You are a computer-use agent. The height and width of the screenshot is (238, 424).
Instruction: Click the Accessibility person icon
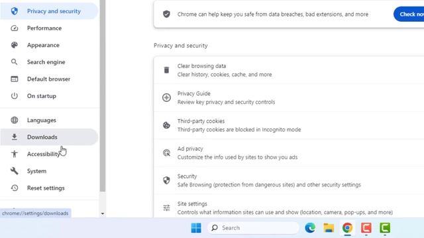pos(15,154)
